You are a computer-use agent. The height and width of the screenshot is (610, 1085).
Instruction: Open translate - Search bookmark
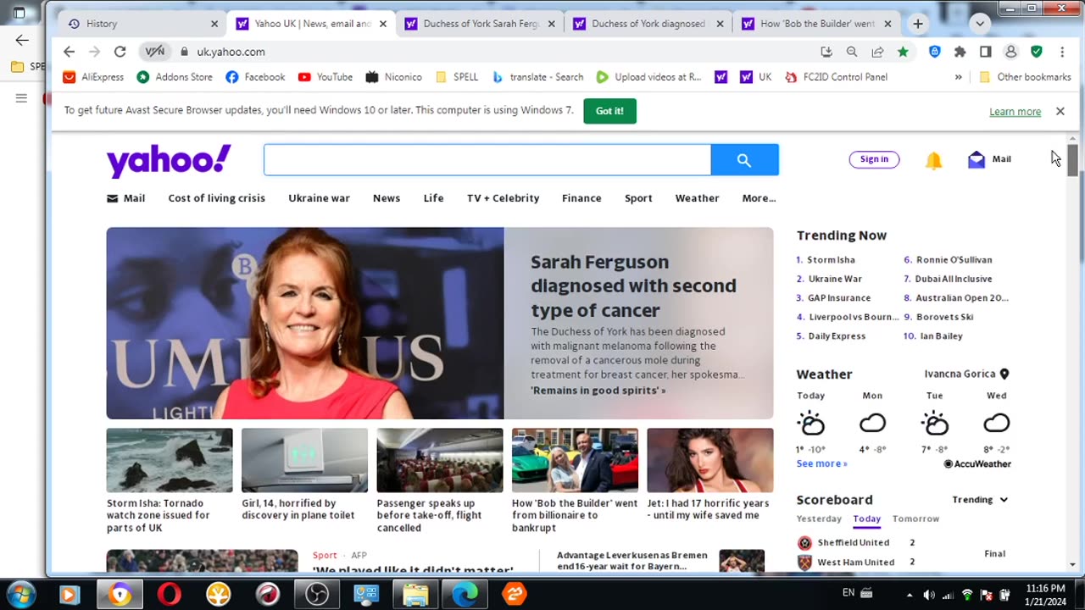point(537,77)
